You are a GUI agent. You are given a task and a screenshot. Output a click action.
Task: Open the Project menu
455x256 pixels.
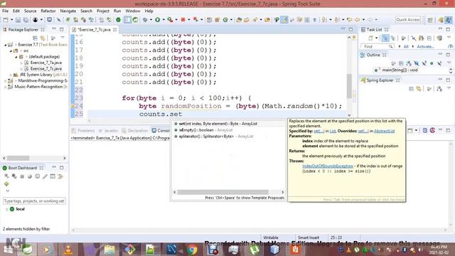(x=102, y=11)
